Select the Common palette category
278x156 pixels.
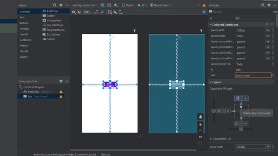point(25,12)
